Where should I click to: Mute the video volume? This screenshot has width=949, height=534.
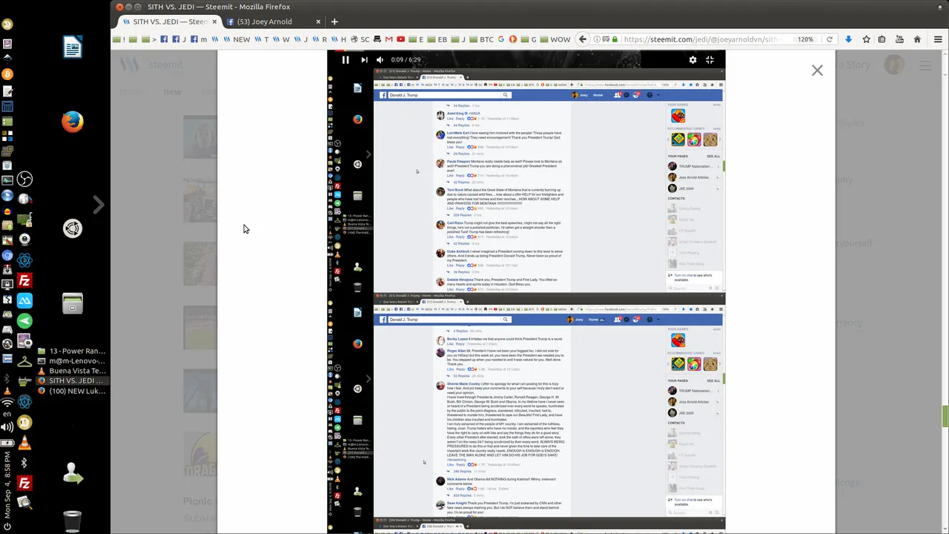pyautogui.click(x=380, y=60)
